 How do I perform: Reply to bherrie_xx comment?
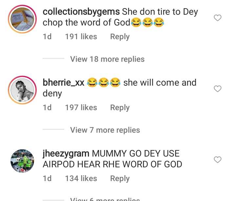pyautogui.click(x=120, y=108)
